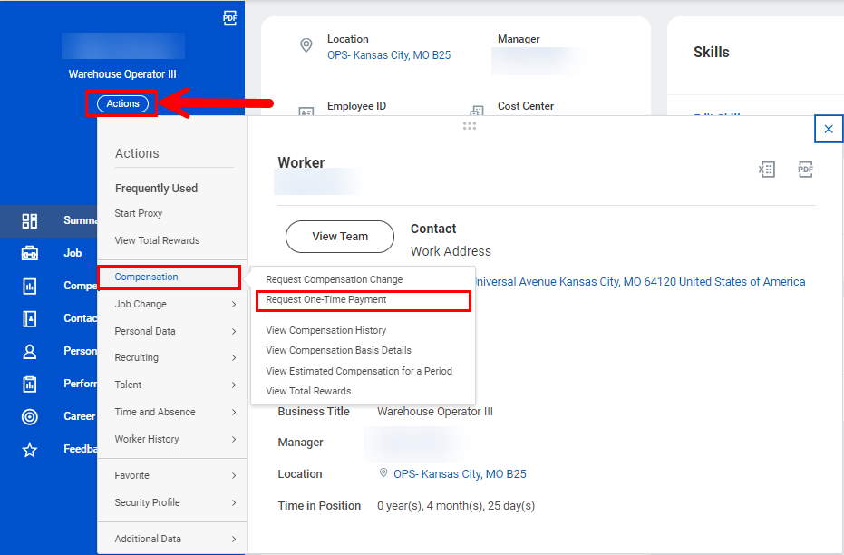Export the Worker card as PDF
Image resolution: width=844 pixels, height=555 pixels.
pos(805,170)
